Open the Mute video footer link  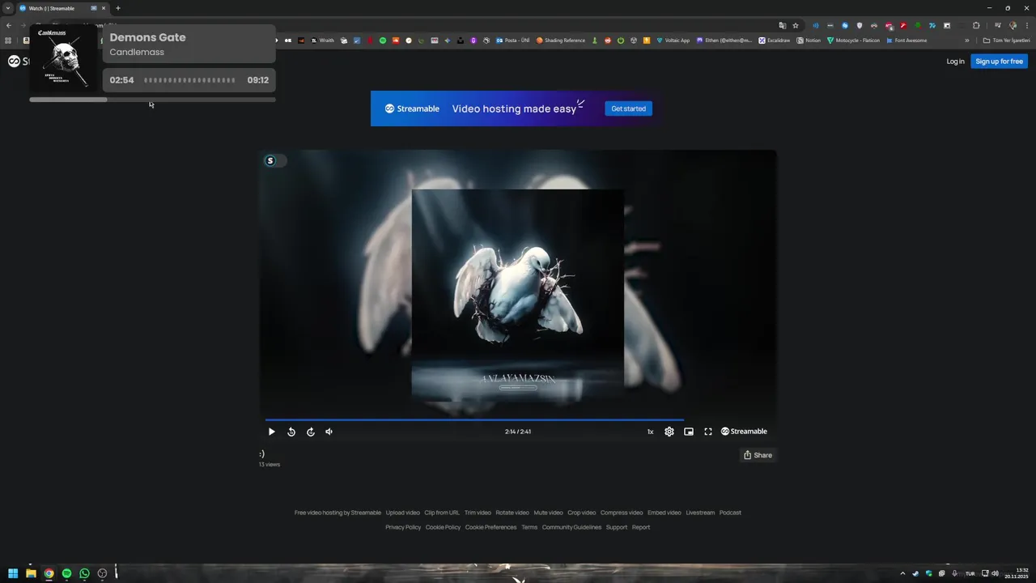(548, 513)
